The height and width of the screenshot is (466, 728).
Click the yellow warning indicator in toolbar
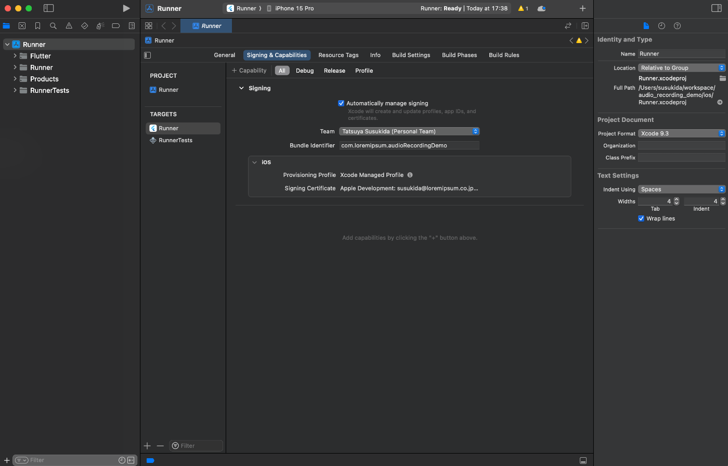[x=523, y=8]
